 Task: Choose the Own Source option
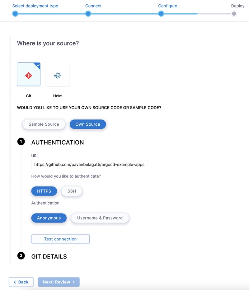coord(88,124)
